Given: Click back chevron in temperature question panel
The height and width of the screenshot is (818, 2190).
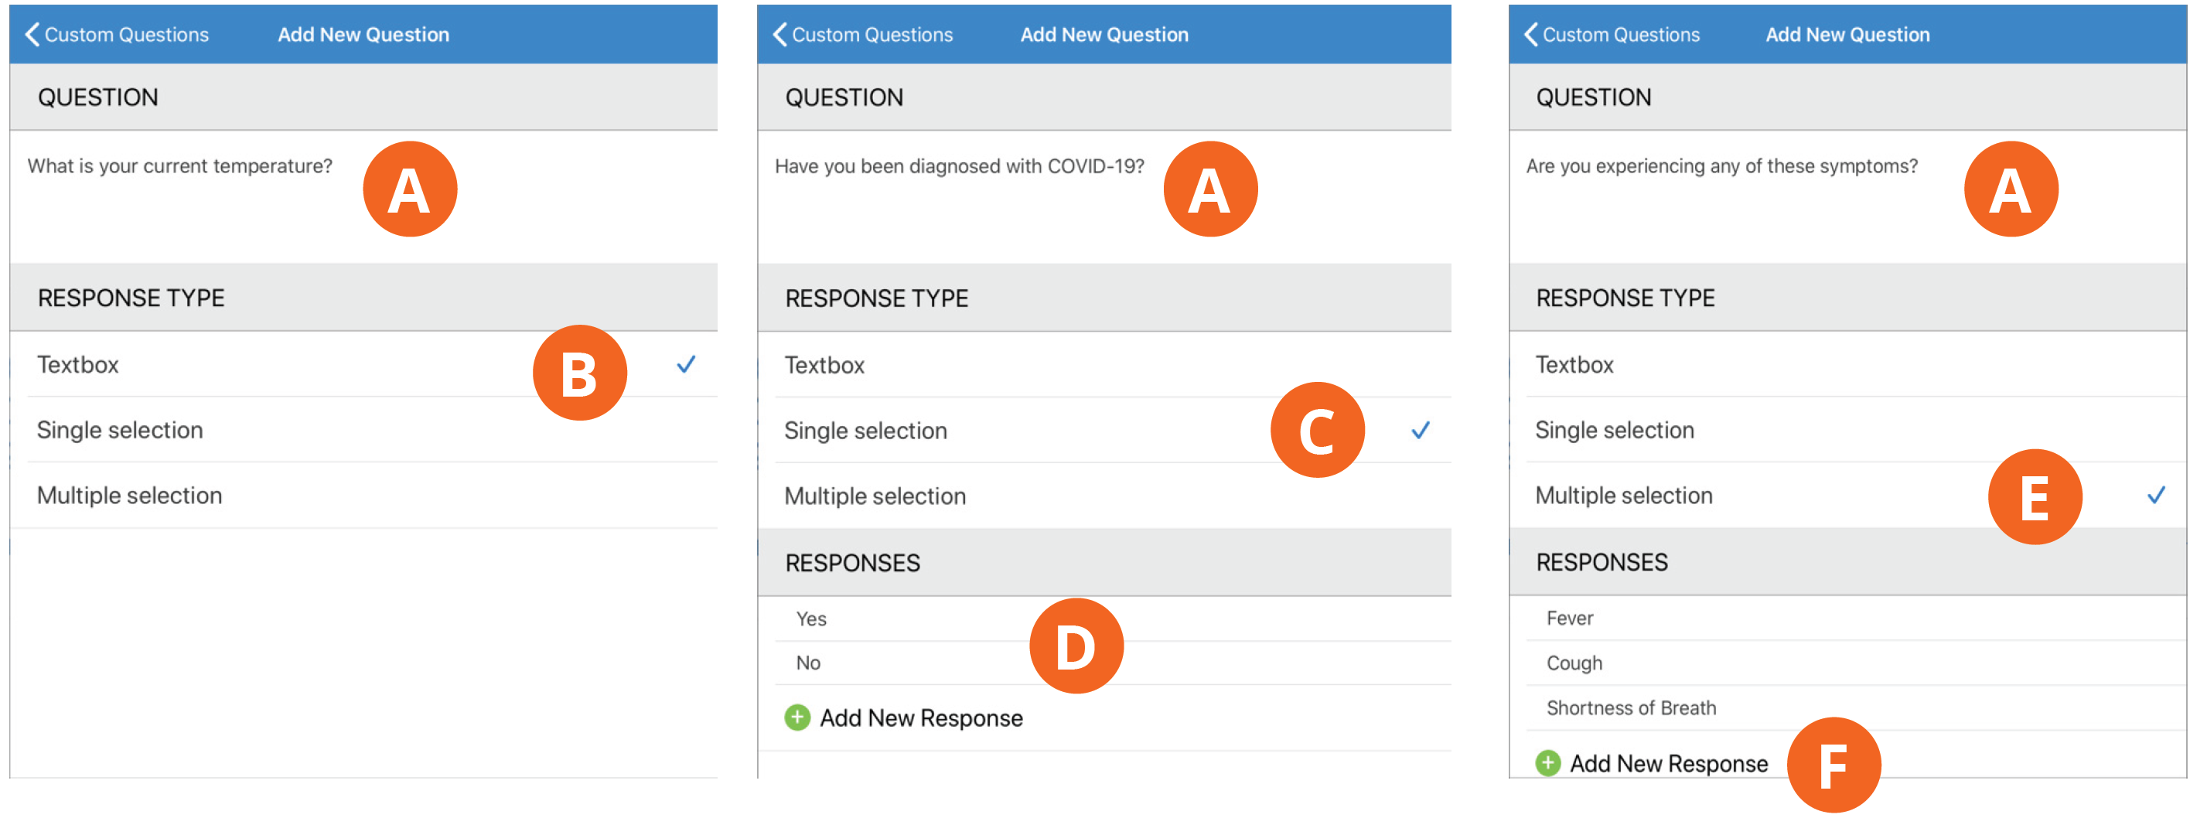Looking at the screenshot, I should (x=32, y=34).
